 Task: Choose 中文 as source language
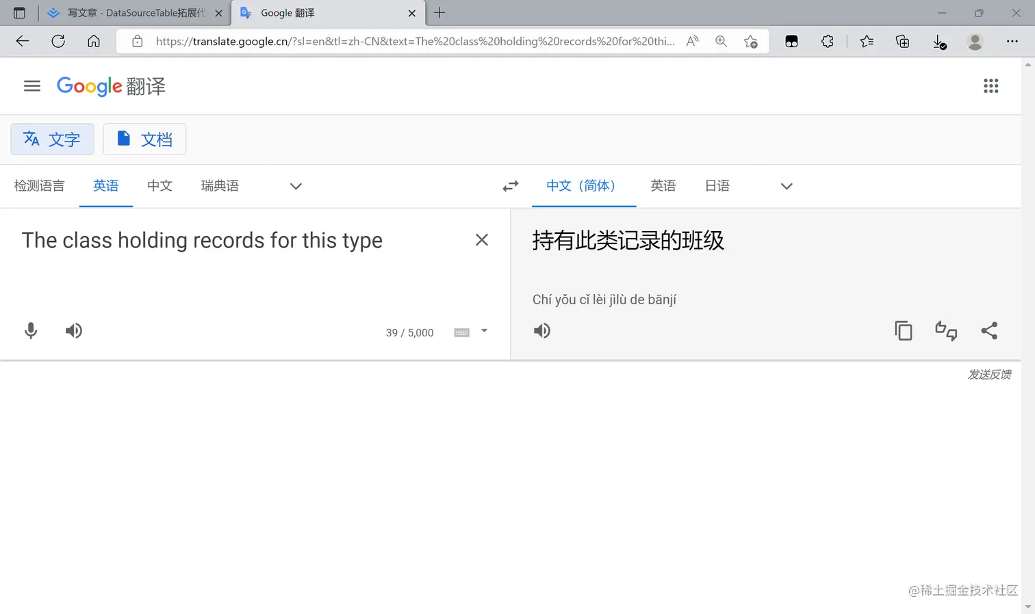[x=159, y=186]
